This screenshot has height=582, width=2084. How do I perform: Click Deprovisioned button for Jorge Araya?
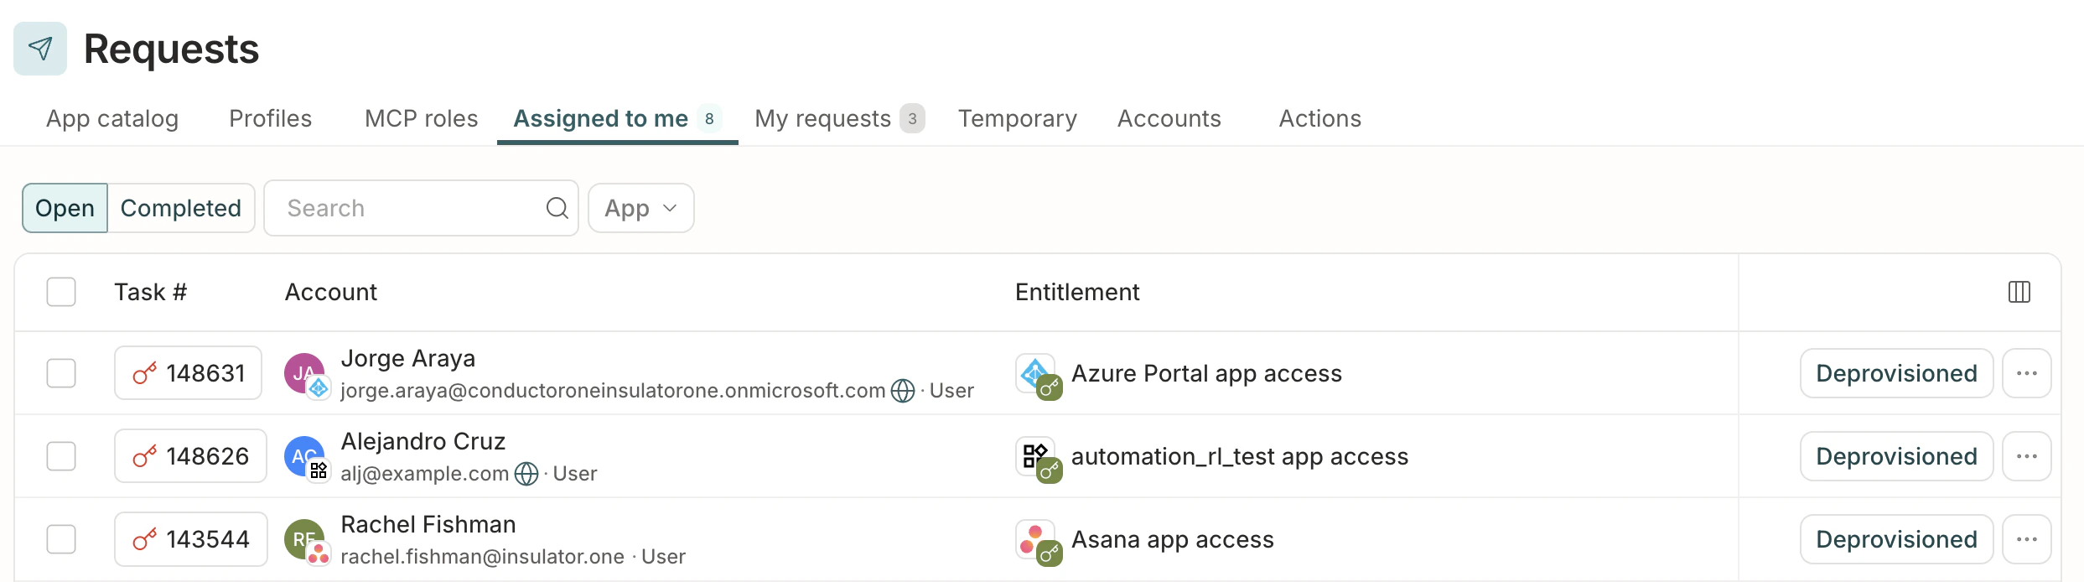(x=1897, y=373)
